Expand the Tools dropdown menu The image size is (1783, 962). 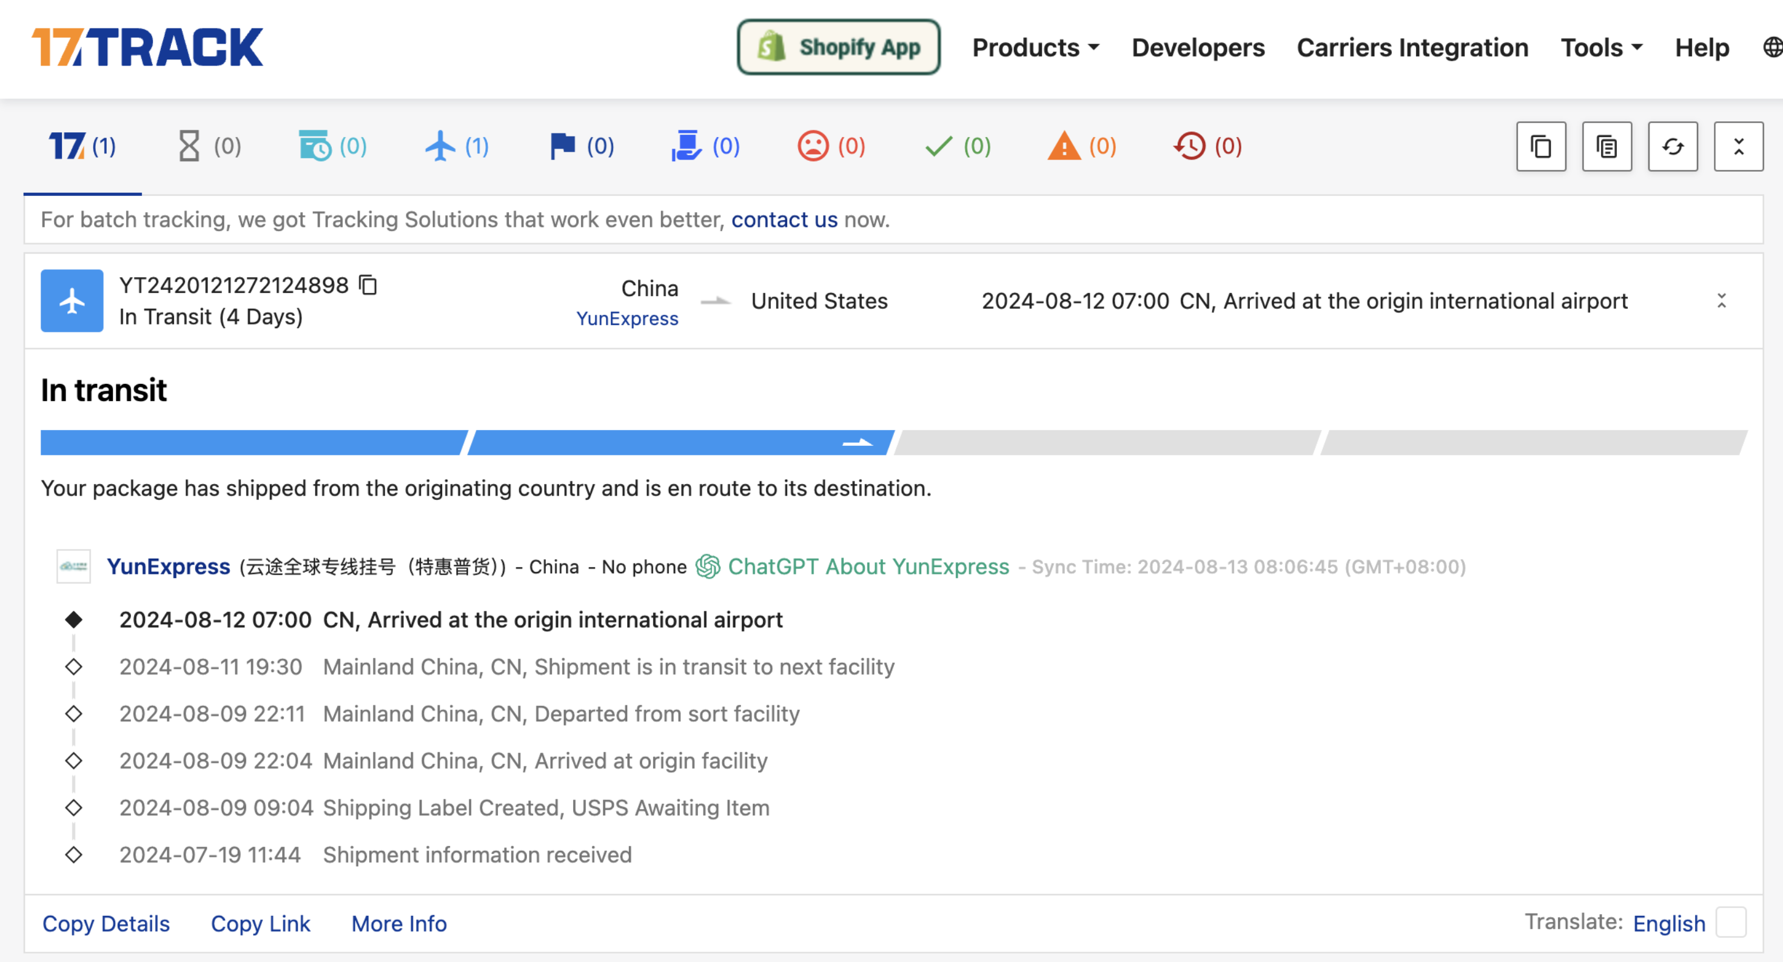tap(1602, 48)
